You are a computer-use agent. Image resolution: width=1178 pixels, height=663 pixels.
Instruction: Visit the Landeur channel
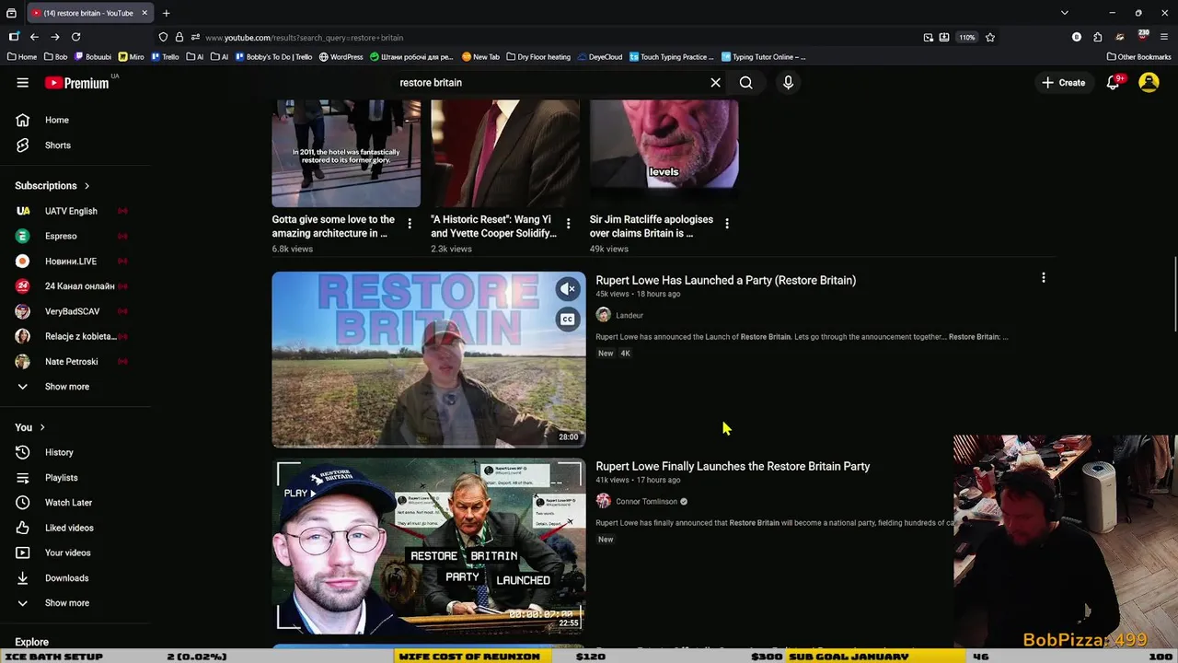(629, 316)
